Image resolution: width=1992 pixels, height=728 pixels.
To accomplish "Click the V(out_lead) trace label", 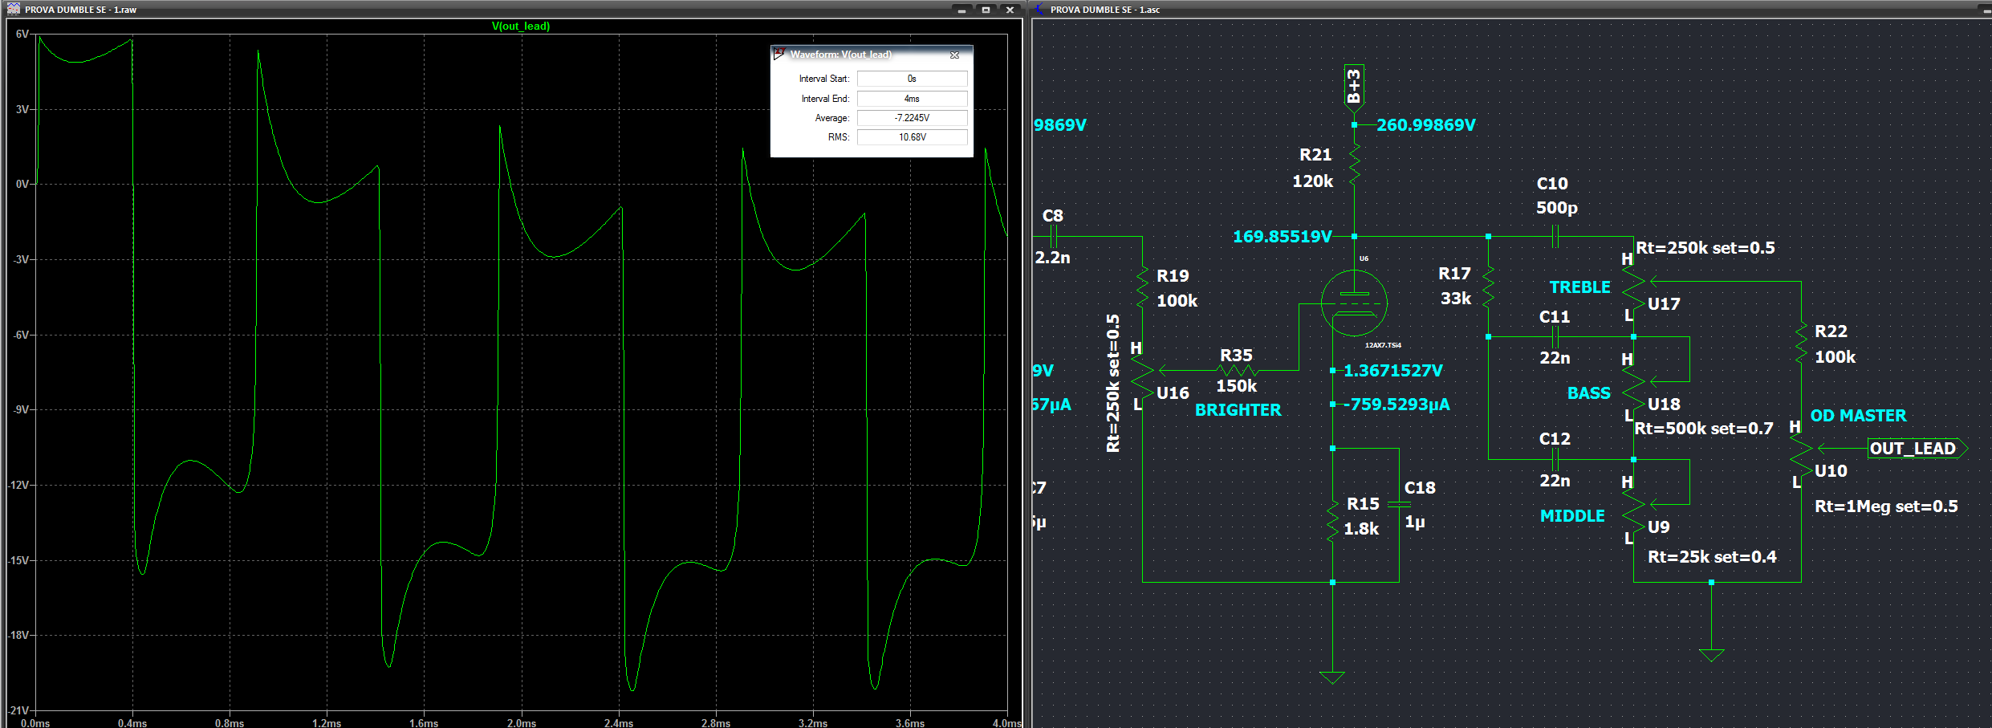I will (x=520, y=26).
